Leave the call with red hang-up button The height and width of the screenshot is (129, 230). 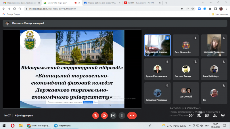tap(132, 116)
